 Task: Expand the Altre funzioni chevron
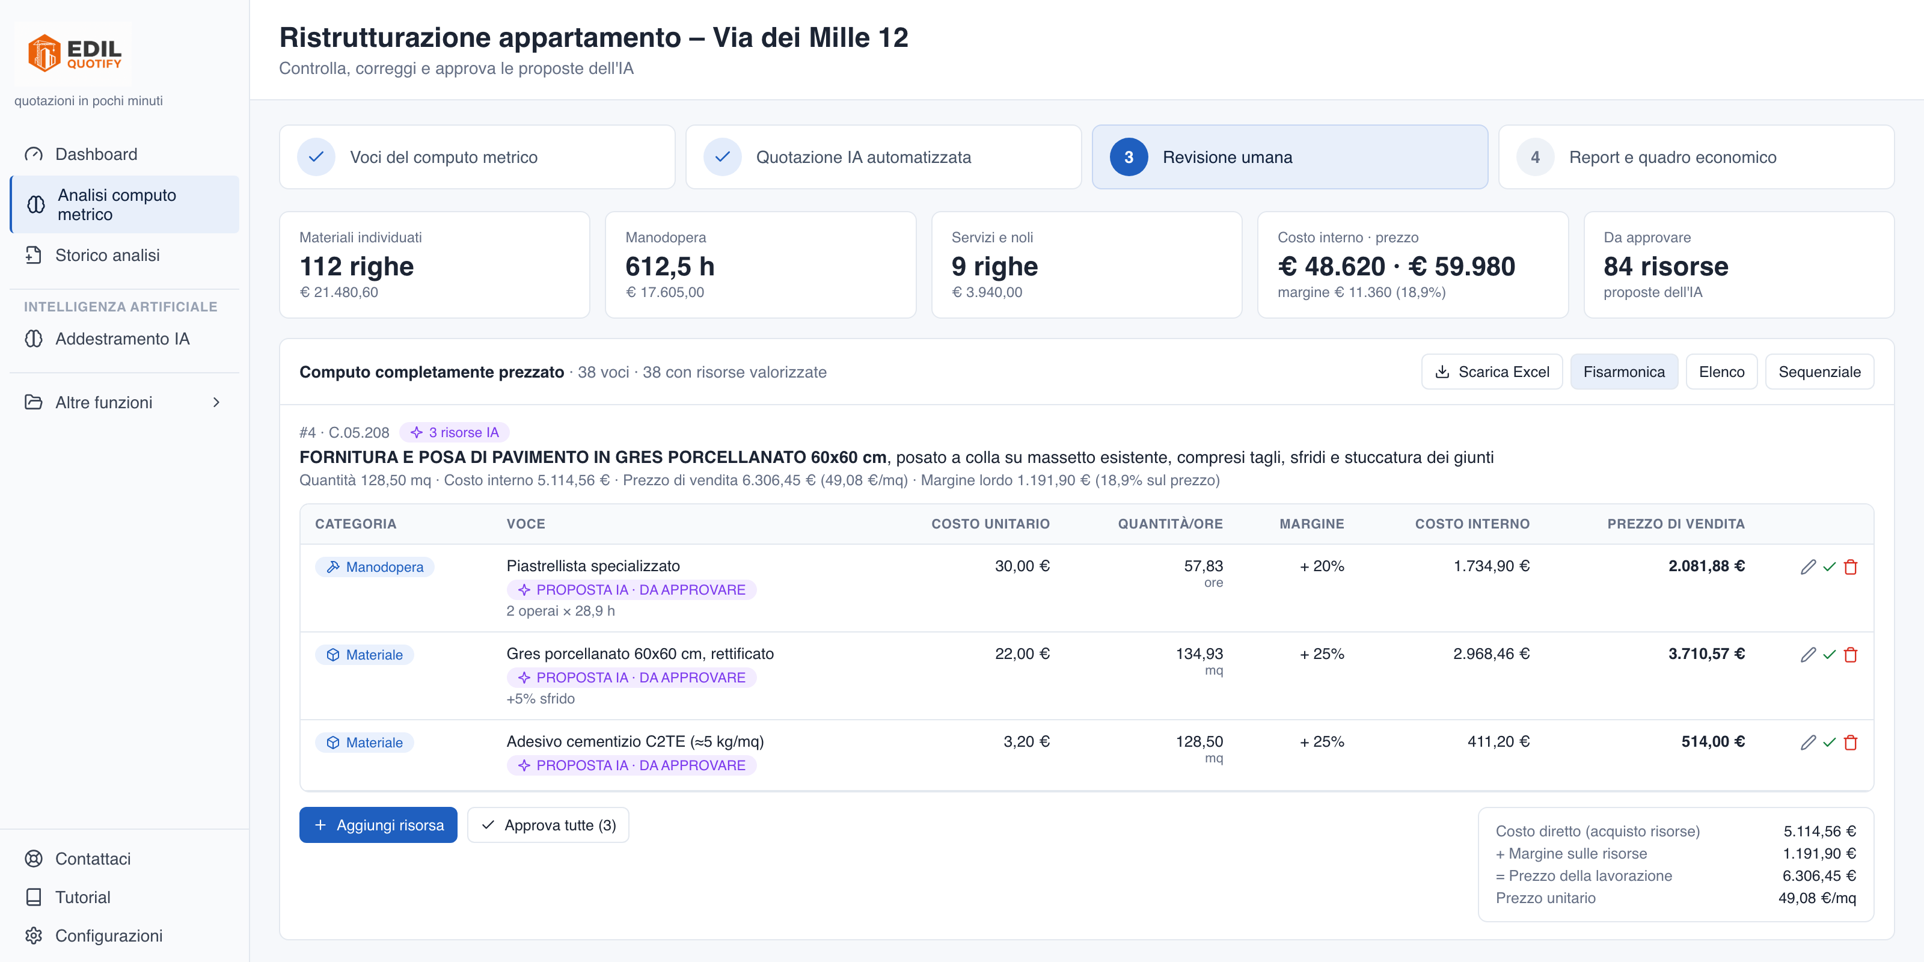tap(216, 403)
